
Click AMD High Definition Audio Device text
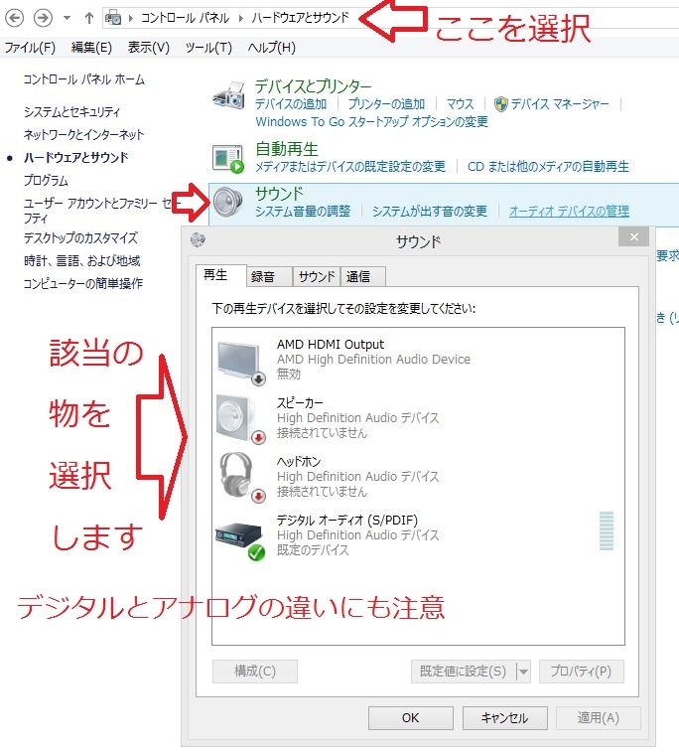point(374,360)
